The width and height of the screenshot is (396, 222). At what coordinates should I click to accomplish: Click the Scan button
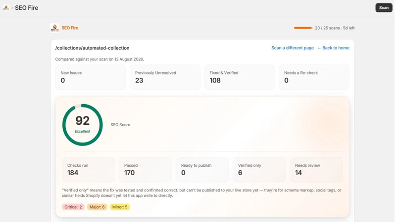click(384, 7)
